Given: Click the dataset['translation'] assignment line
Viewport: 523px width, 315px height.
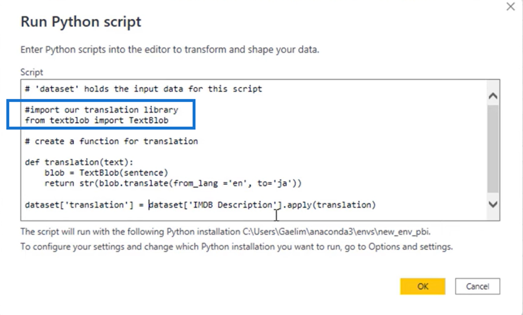Looking at the screenshot, I should [200, 205].
